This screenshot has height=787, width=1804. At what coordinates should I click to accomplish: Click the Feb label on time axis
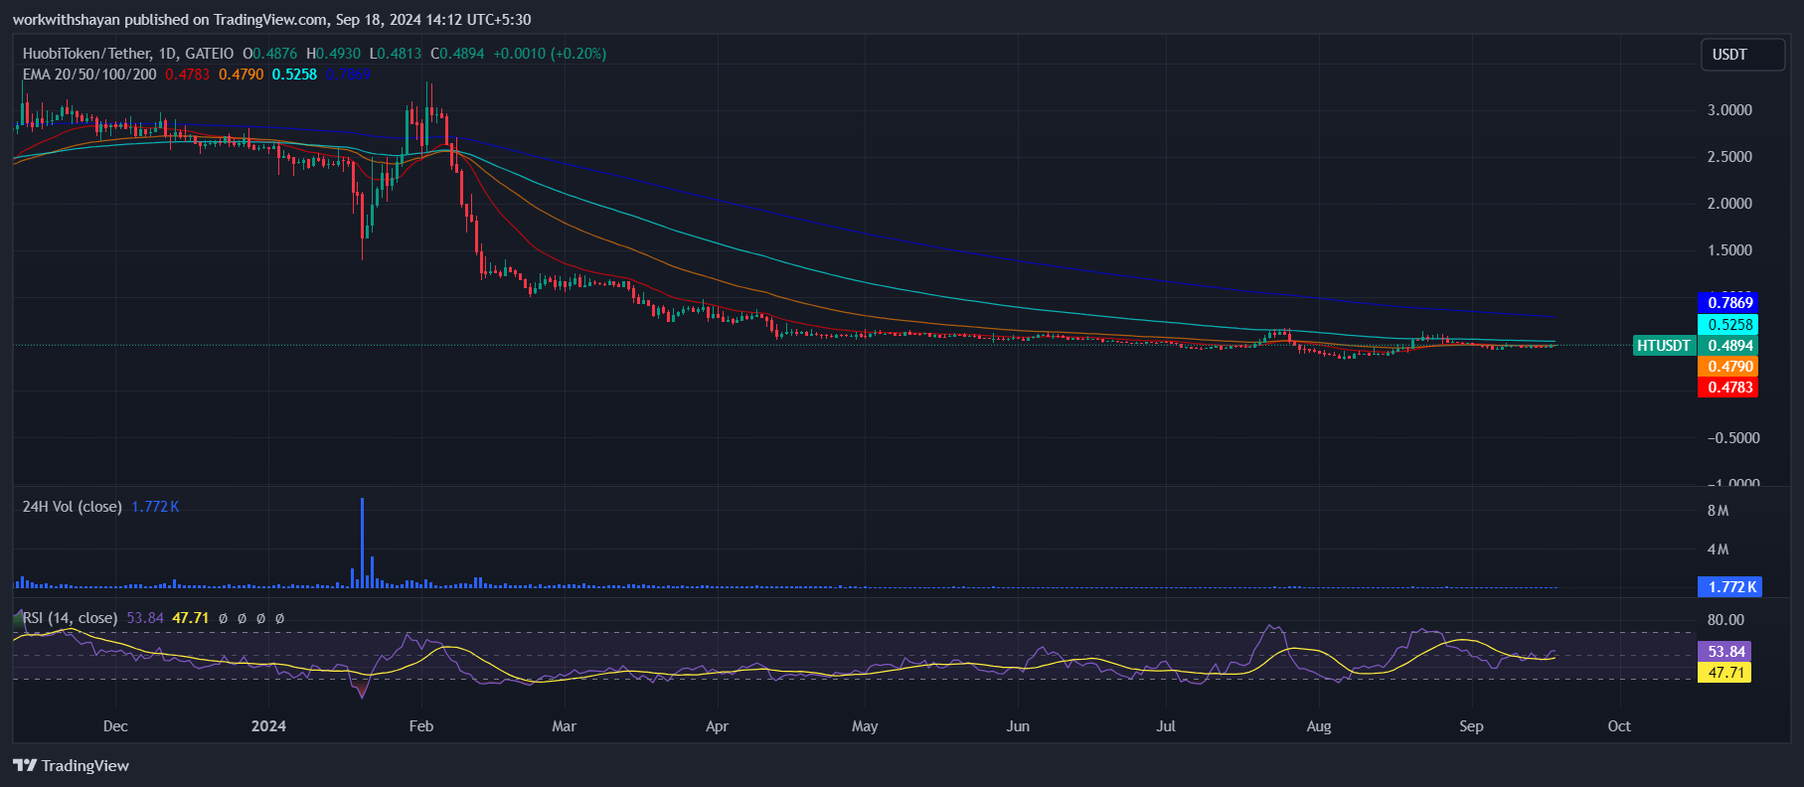421,726
